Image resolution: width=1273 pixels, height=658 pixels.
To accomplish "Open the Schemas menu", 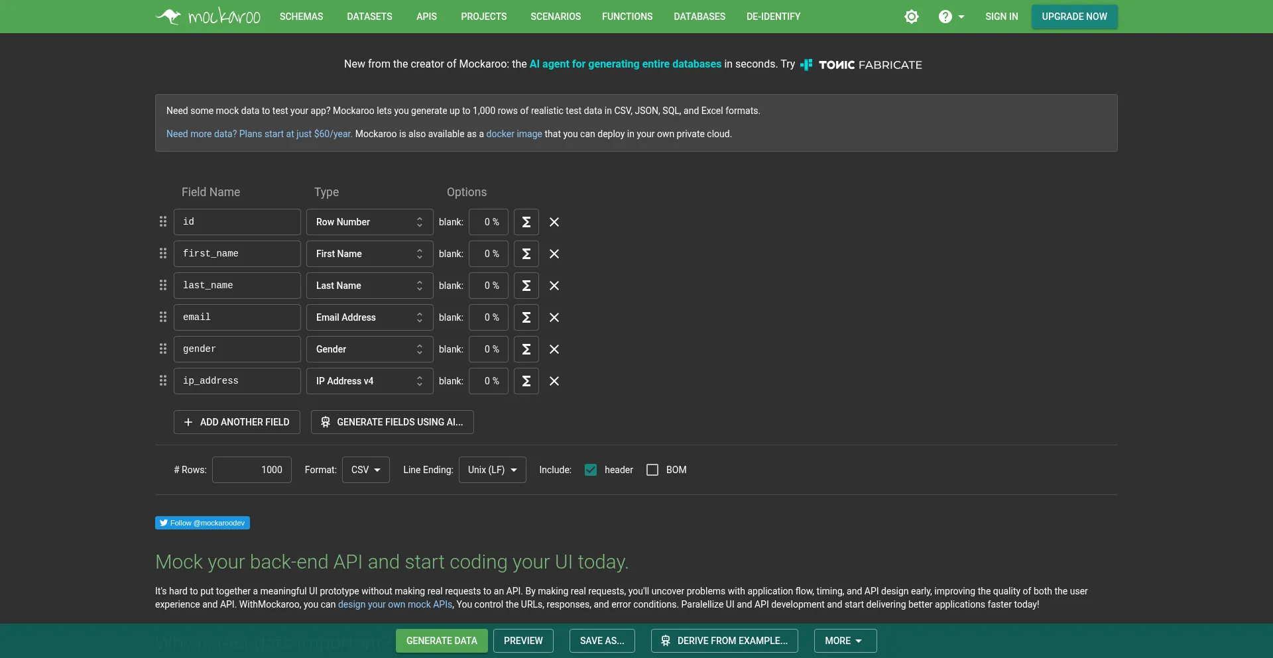I will point(302,17).
